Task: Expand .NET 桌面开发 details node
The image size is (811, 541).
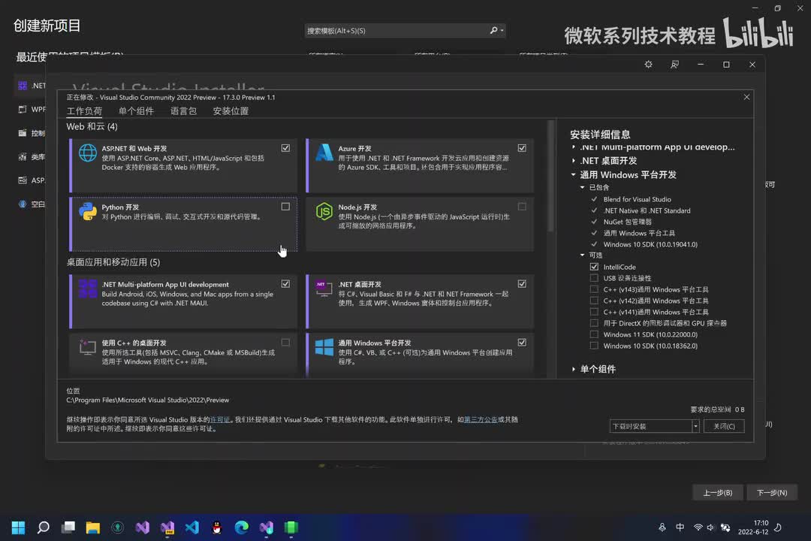Action: click(x=574, y=161)
